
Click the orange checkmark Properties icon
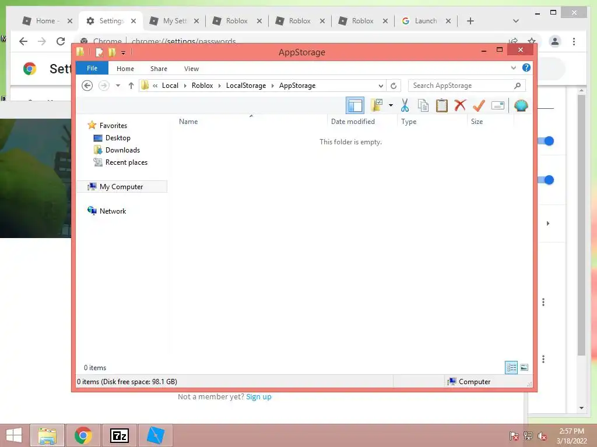pos(479,105)
